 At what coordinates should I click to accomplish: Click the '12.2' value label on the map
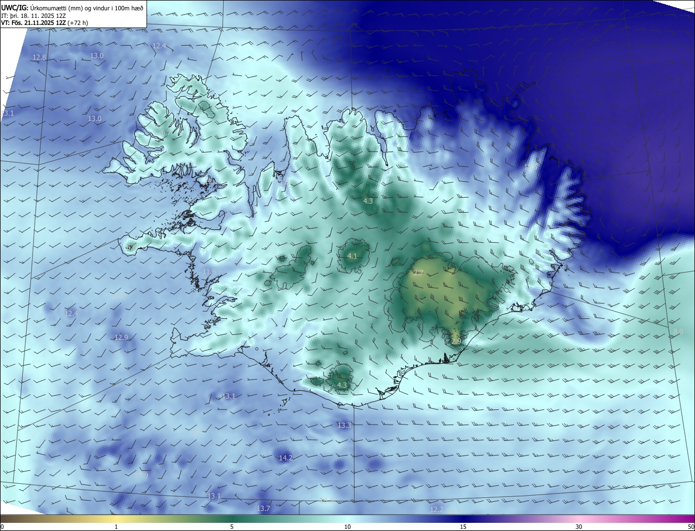coord(437,509)
